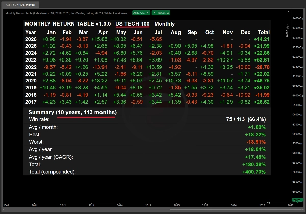Select the US TECH 100 chart tab

[20, 5]
